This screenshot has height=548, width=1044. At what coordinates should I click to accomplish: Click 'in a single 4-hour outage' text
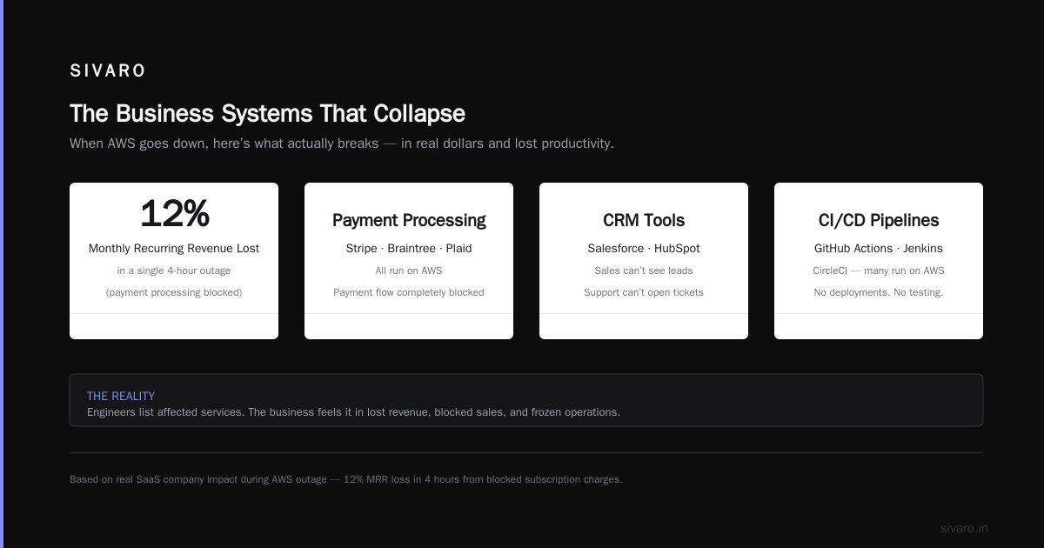point(174,271)
